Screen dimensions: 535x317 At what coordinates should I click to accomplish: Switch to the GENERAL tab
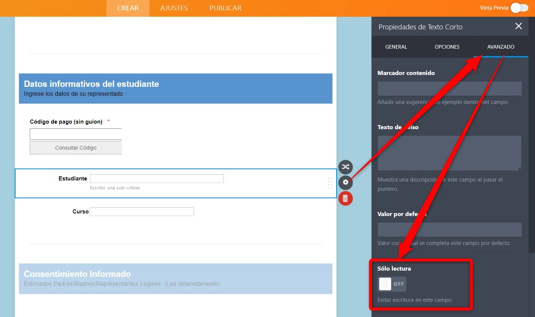coord(396,47)
